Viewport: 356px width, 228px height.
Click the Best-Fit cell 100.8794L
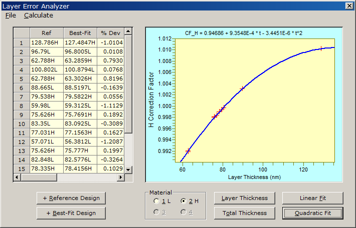(80, 69)
